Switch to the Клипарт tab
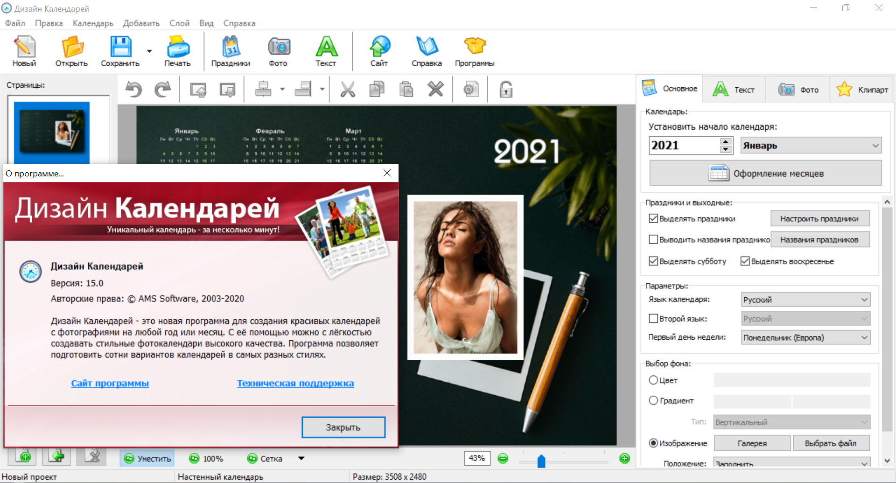This screenshot has width=896, height=483. click(x=862, y=89)
